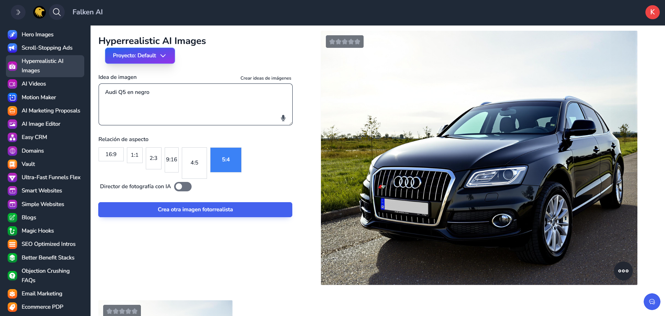Go to Easy CRM in sidebar

[x=34, y=137]
